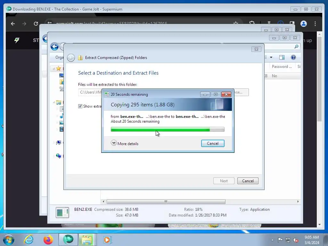Click the search magnifier in Explorer window

point(296,46)
